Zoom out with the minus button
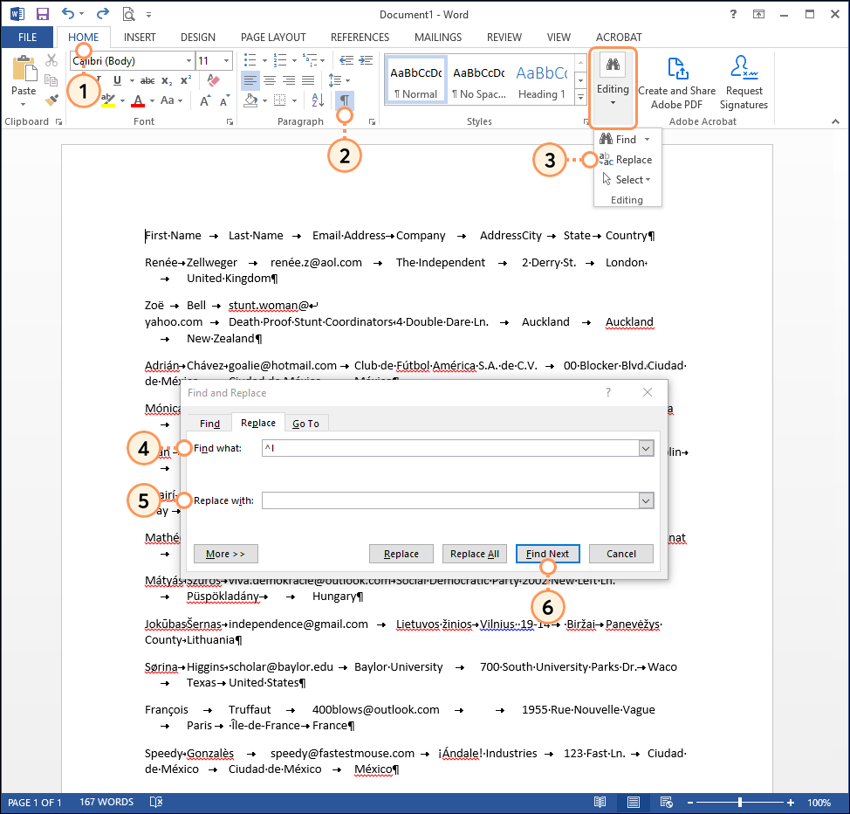 pos(690,802)
